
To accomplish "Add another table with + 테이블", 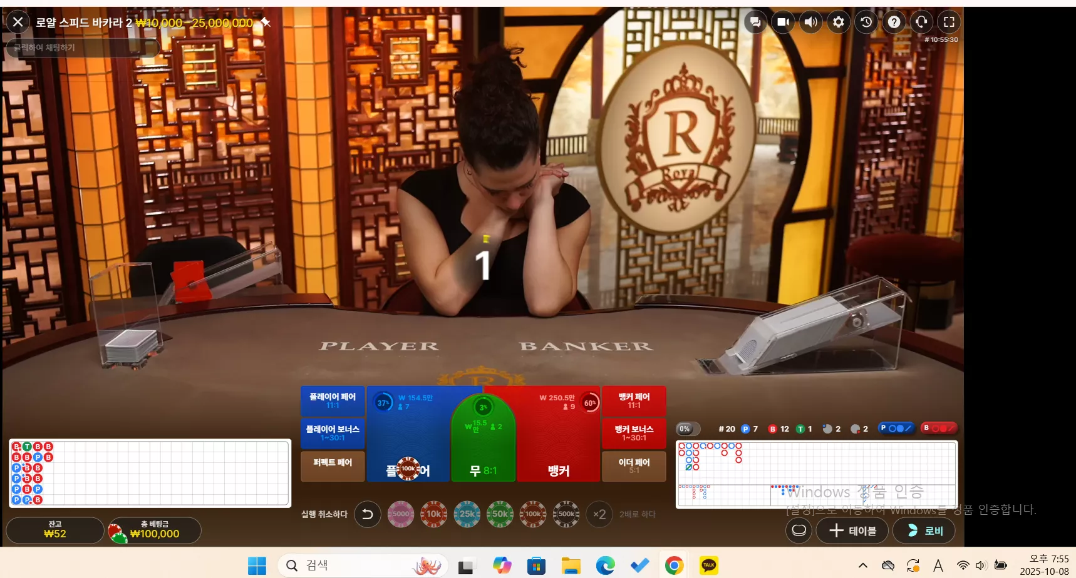I will click(852, 530).
